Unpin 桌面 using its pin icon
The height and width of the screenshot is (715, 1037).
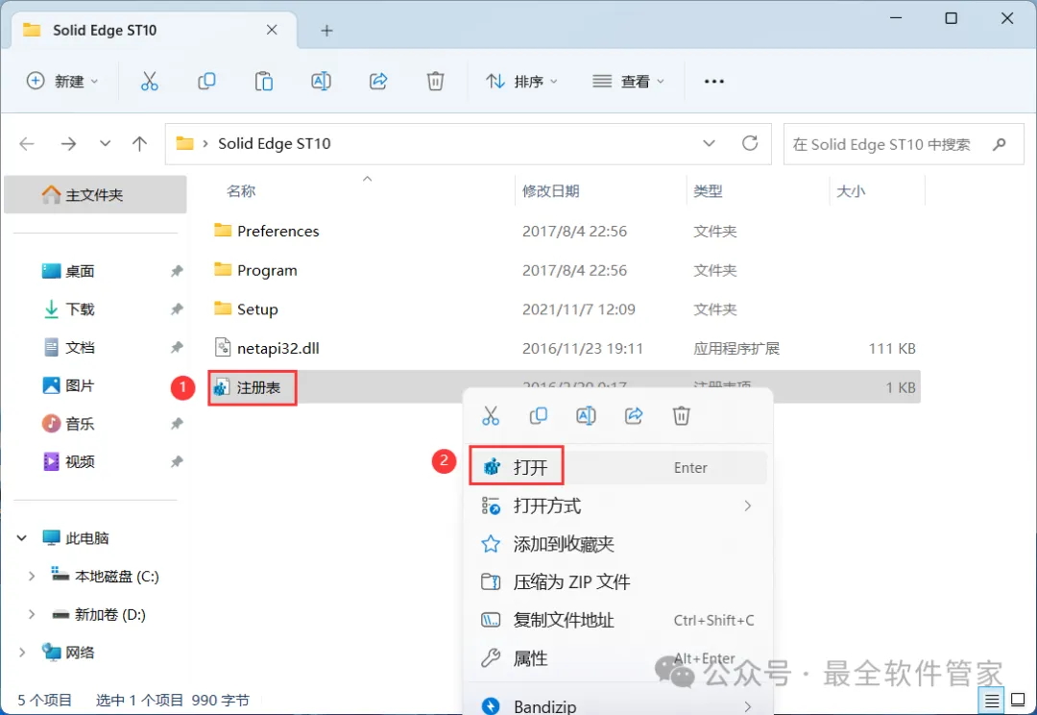(x=177, y=271)
